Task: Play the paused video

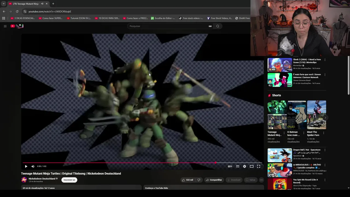Action: [x=26, y=166]
